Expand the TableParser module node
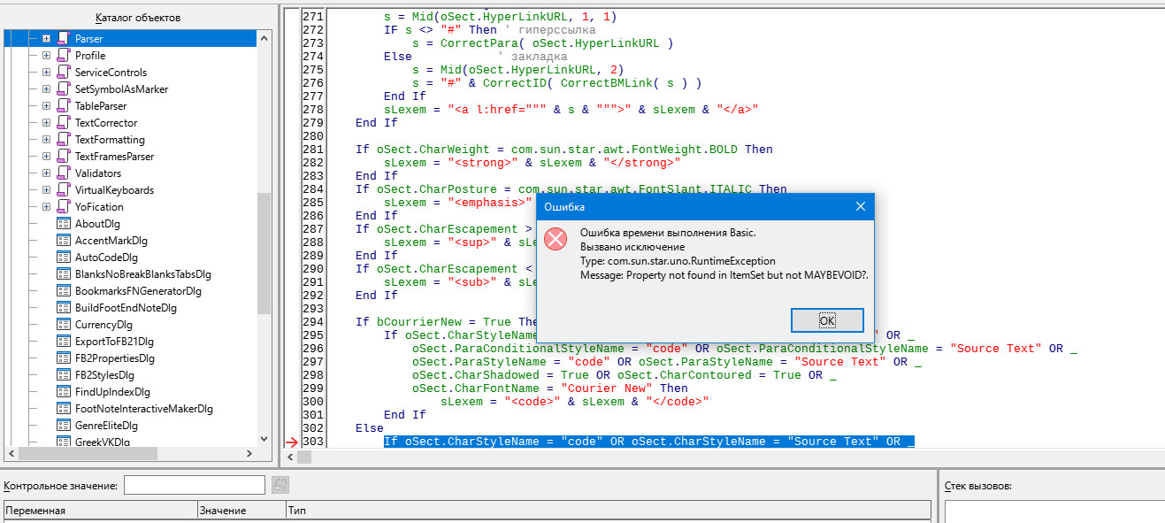The image size is (1165, 523). click(x=46, y=106)
